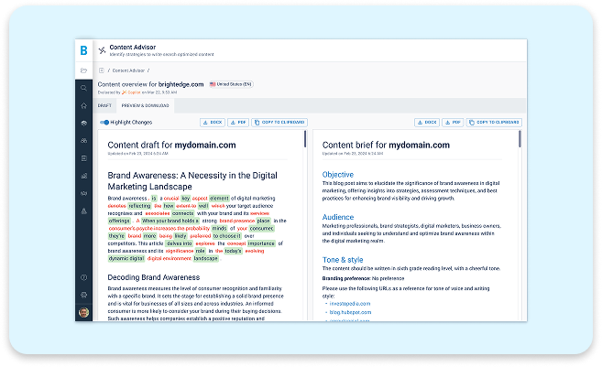Click the 'Branding preference: No preference' line
This screenshot has height=367, width=602.
[x=363, y=278]
